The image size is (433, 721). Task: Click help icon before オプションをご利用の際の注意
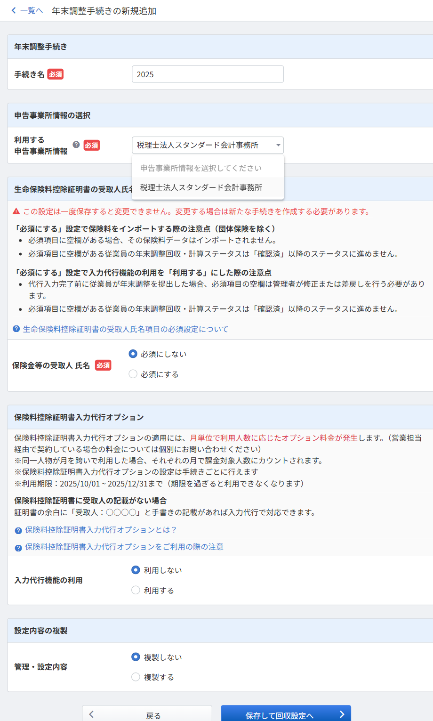click(x=18, y=548)
